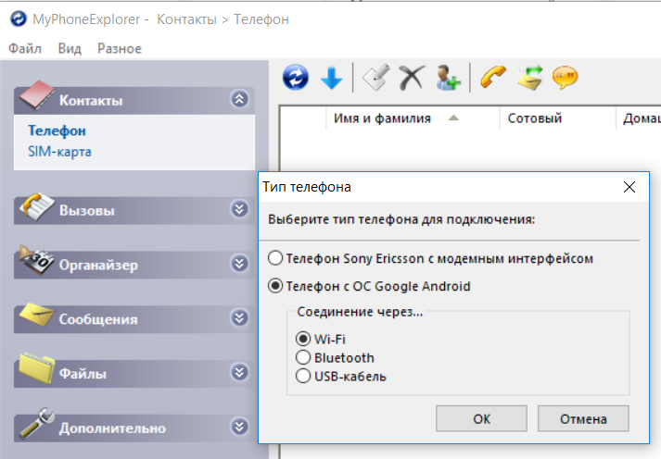
Task: Collapse the Контакты sidebar section
Action: (240, 100)
